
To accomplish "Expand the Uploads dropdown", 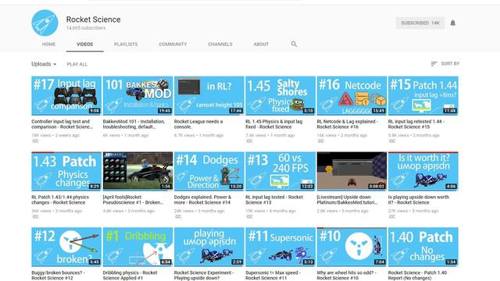I will pyautogui.click(x=44, y=64).
